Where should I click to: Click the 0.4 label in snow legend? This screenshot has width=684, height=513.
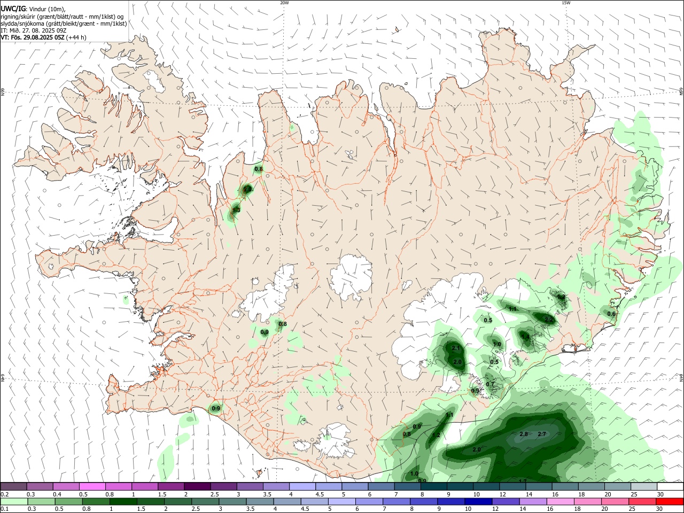[x=57, y=494]
